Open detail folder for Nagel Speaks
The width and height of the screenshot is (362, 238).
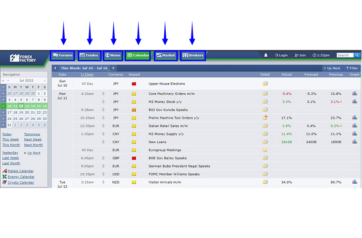[265, 166]
